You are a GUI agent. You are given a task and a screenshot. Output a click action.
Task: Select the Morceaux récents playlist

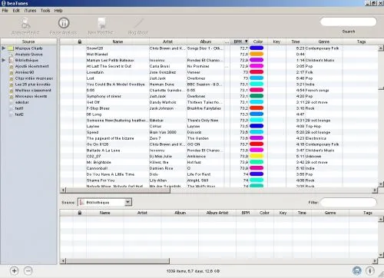point(31,96)
